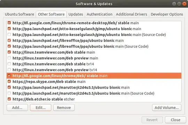188x125 pixels.
Task: Uncheck the libreoffice ppa Source Code checkbox
Action: tap(9, 46)
